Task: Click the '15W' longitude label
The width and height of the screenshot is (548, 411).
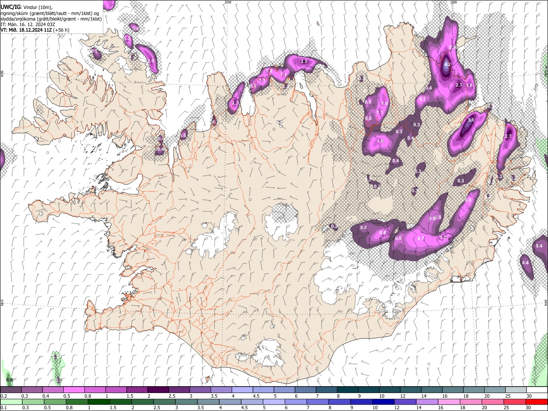Action: (453, 2)
